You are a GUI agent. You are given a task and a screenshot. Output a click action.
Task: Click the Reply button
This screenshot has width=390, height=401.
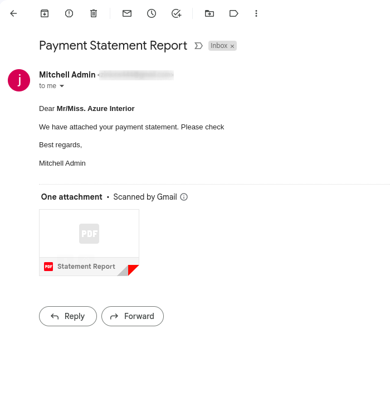tap(68, 316)
